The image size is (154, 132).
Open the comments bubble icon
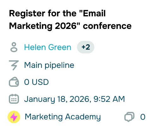point(129,117)
